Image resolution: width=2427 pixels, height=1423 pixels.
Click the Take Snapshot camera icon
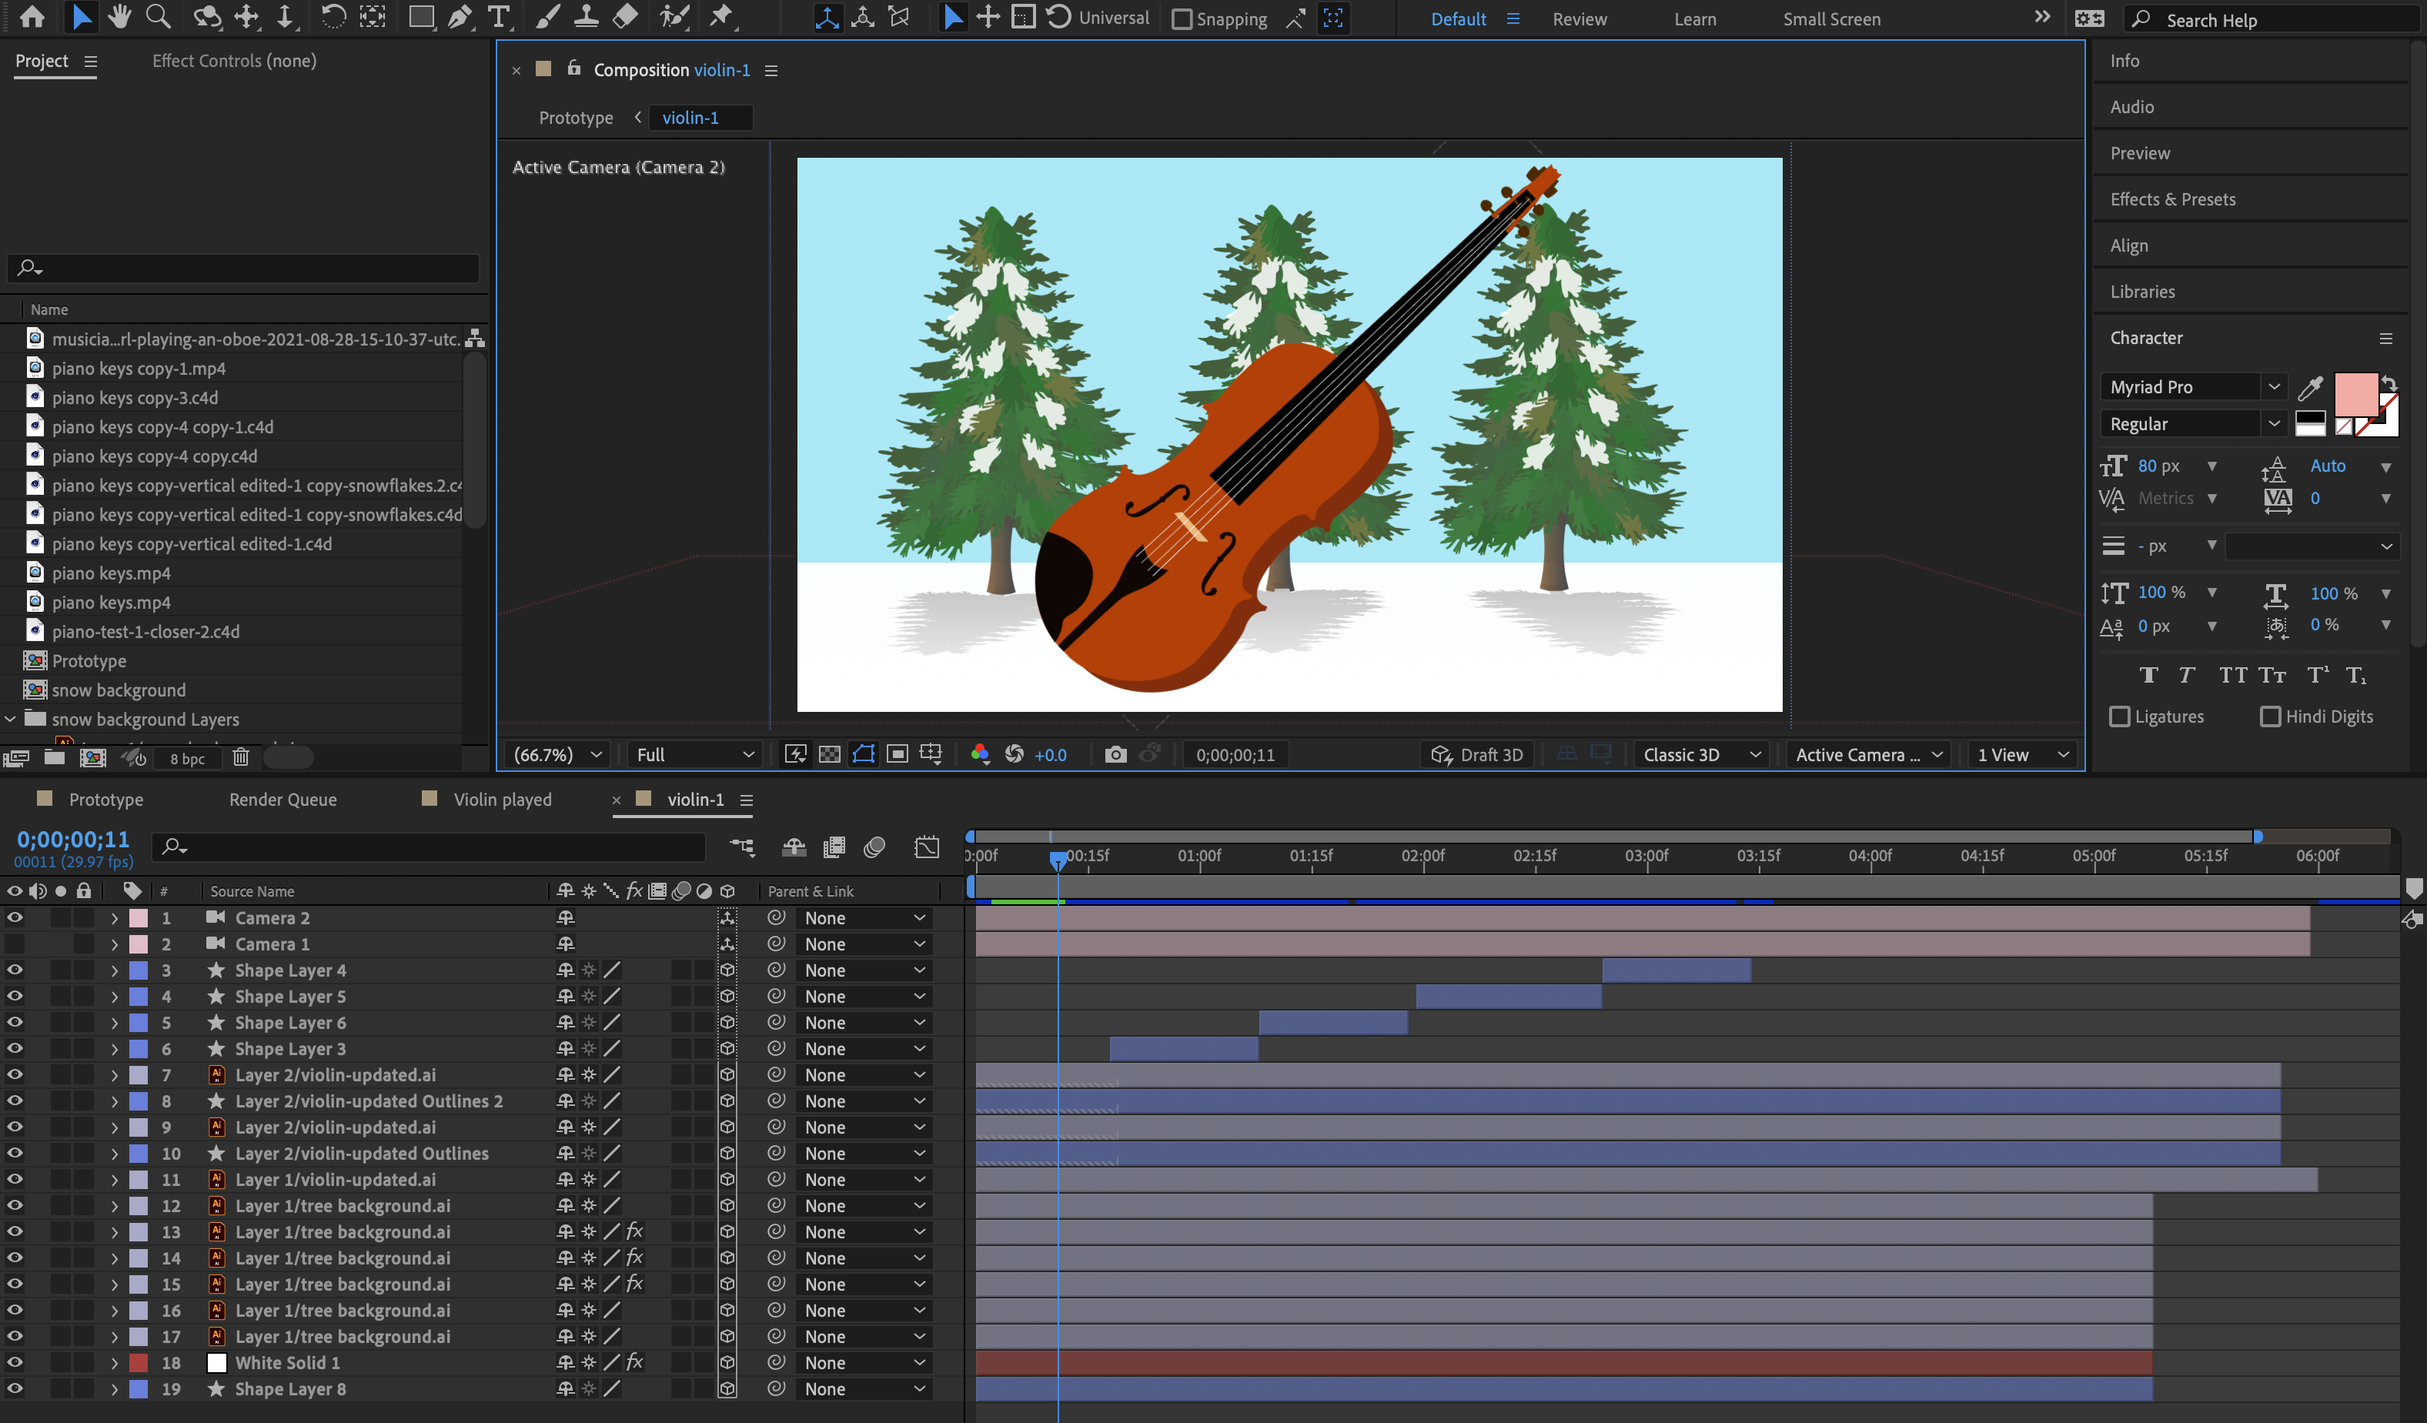coord(1115,755)
